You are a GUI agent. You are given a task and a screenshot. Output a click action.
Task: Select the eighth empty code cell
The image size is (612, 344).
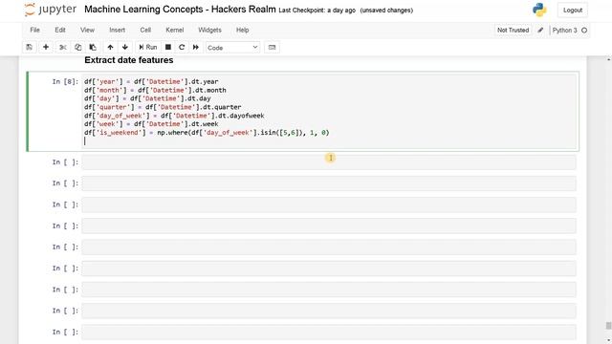click(x=329, y=311)
